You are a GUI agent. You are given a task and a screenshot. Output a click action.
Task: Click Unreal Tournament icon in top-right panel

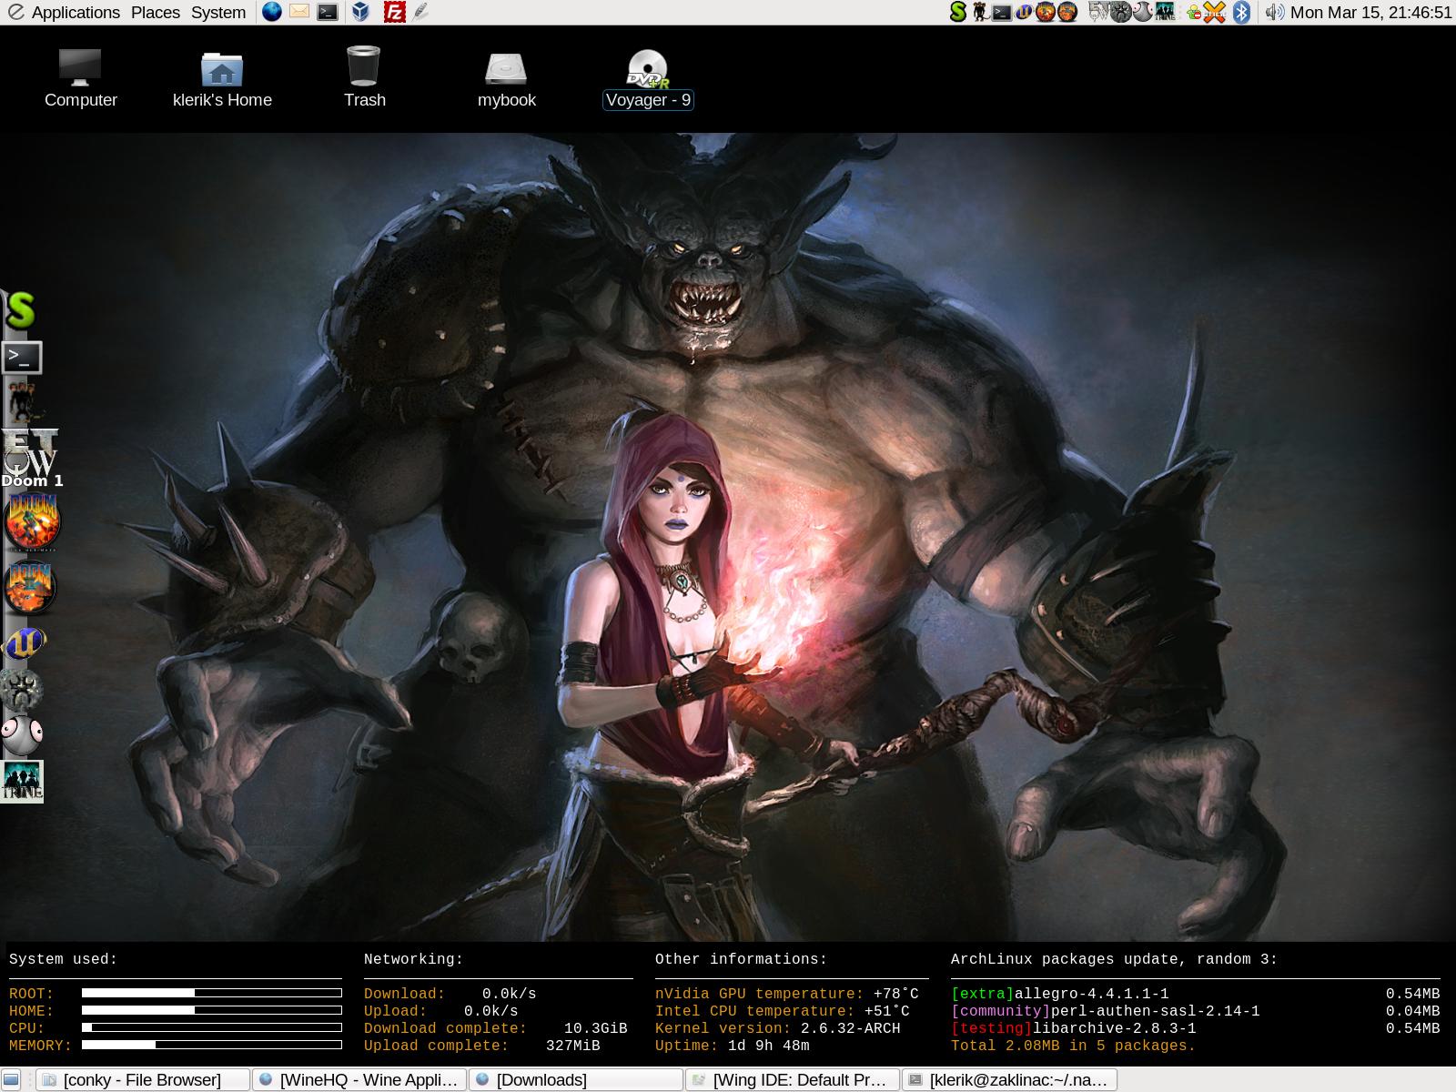(x=1024, y=12)
